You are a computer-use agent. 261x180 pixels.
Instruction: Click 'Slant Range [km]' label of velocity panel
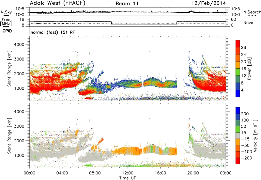tap(9, 135)
